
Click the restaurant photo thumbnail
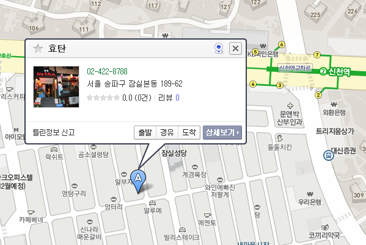tap(56, 87)
